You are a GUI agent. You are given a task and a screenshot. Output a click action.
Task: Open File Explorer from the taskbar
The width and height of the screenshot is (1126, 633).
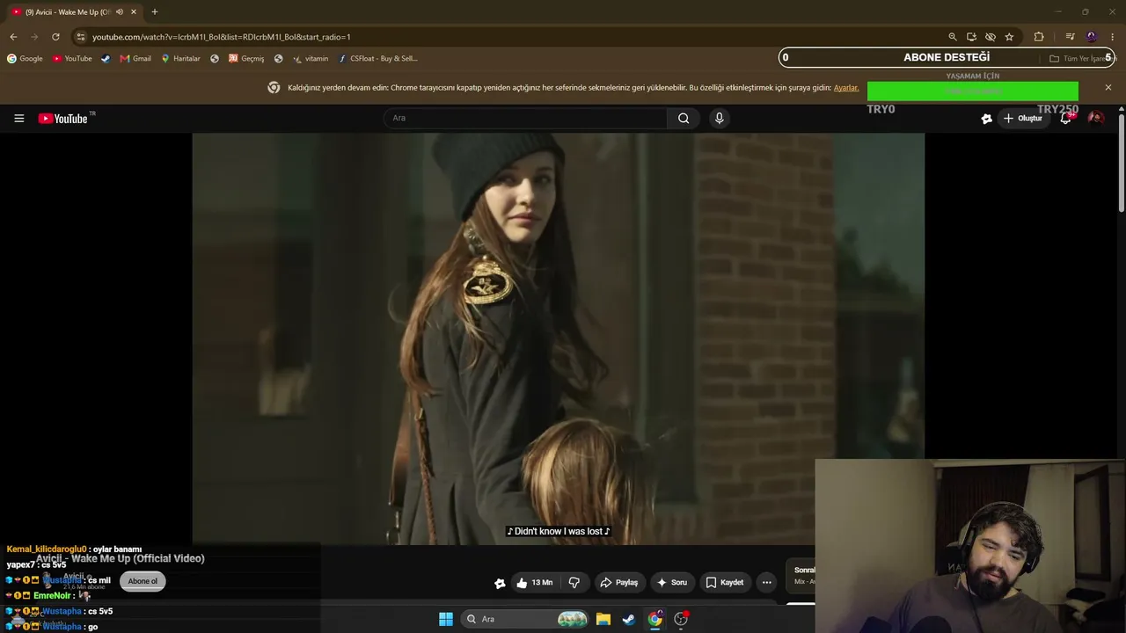(603, 619)
